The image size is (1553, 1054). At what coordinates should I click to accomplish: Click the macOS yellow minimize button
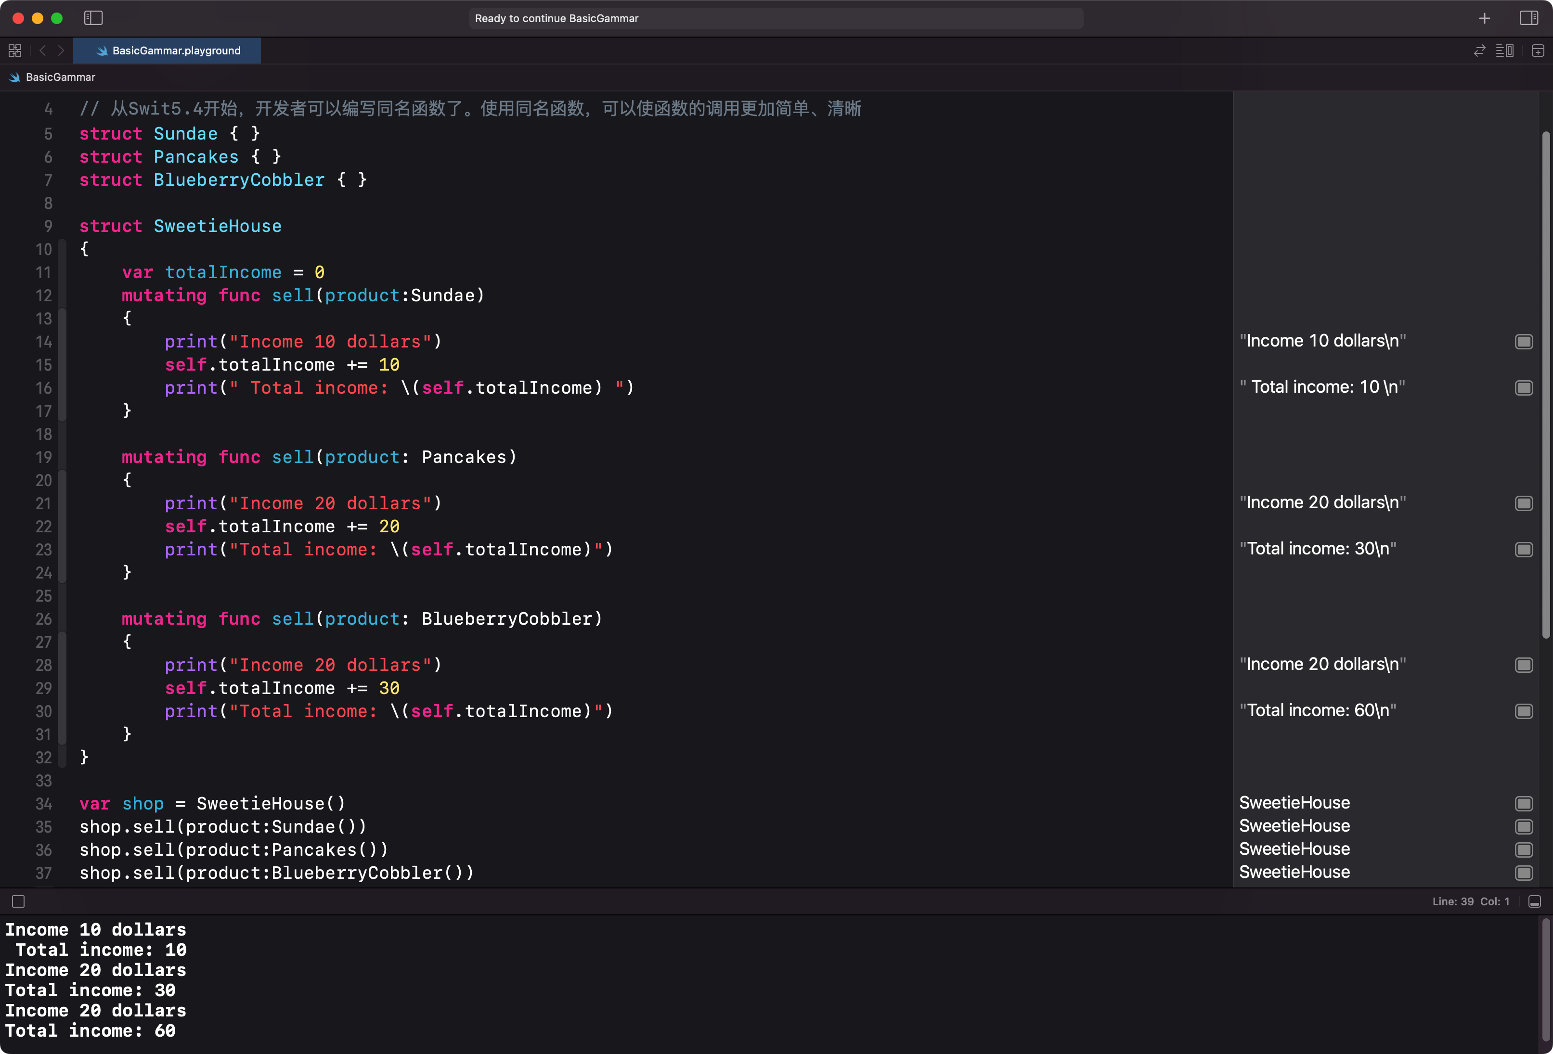click(x=38, y=18)
